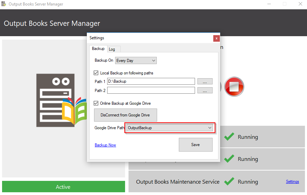Screen dimensions: 307x195
Task: Toggle Local Backup on following paths checkbox
Action: [96, 73]
